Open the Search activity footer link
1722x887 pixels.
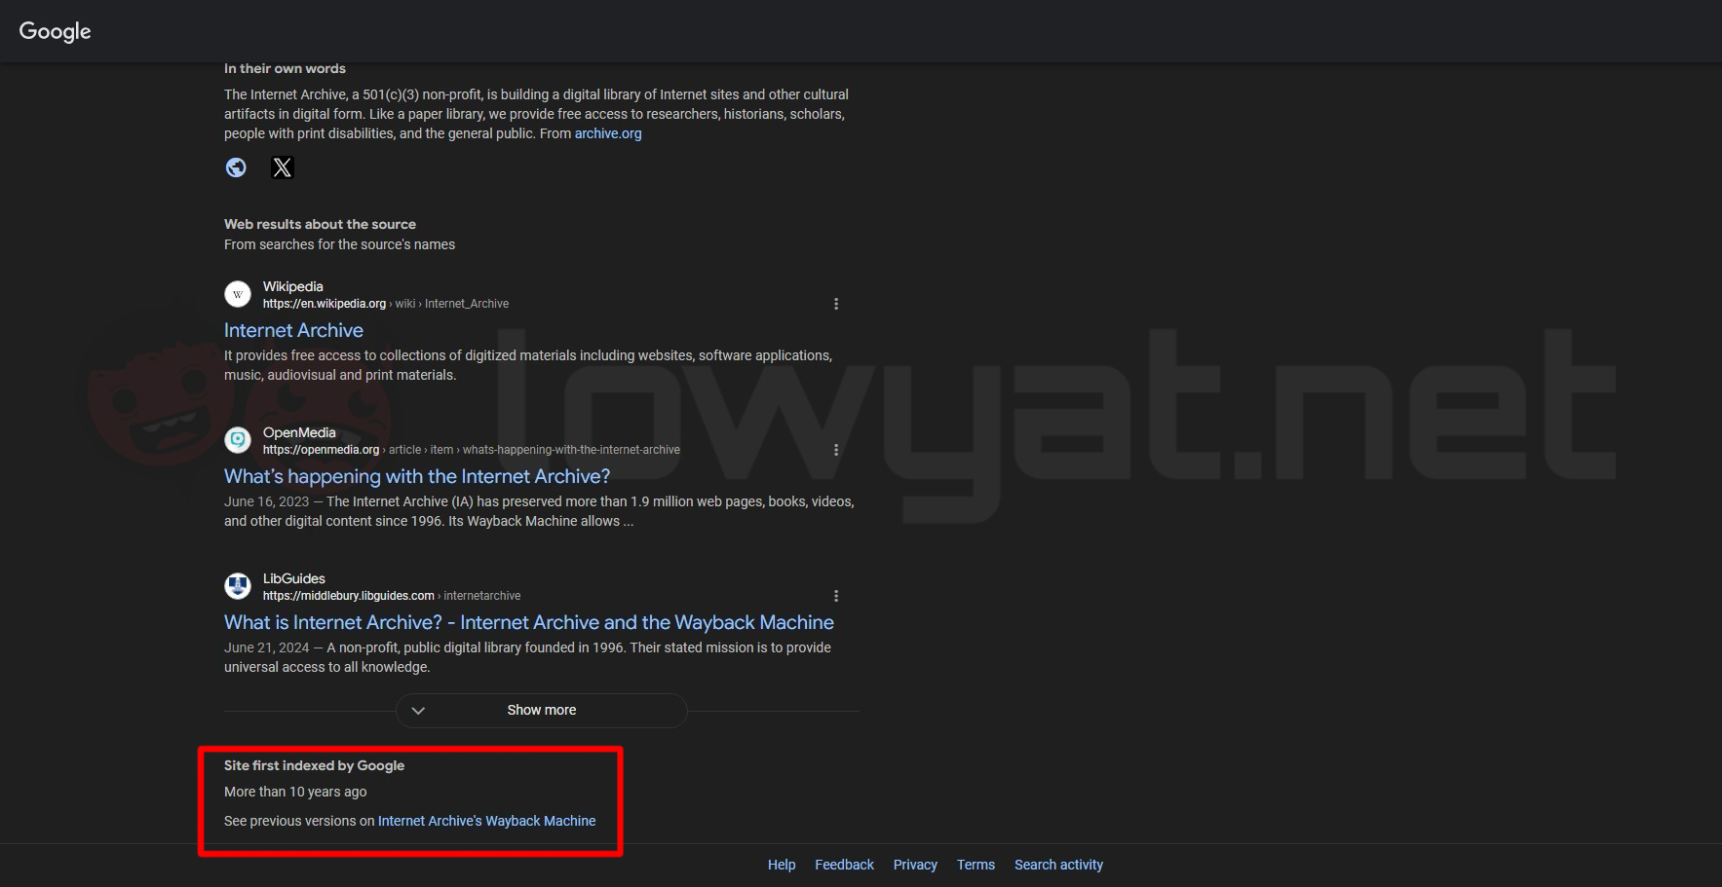(1058, 865)
